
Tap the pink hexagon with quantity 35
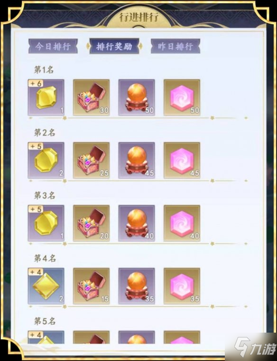pyautogui.click(x=182, y=286)
